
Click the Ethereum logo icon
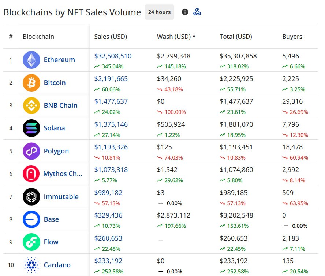coord(31,60)
